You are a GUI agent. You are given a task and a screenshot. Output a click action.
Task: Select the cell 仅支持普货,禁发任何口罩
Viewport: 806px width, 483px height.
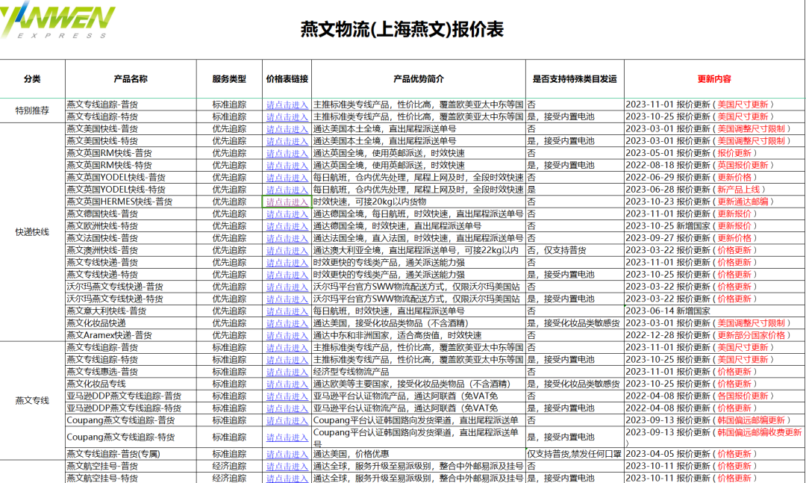575,454
